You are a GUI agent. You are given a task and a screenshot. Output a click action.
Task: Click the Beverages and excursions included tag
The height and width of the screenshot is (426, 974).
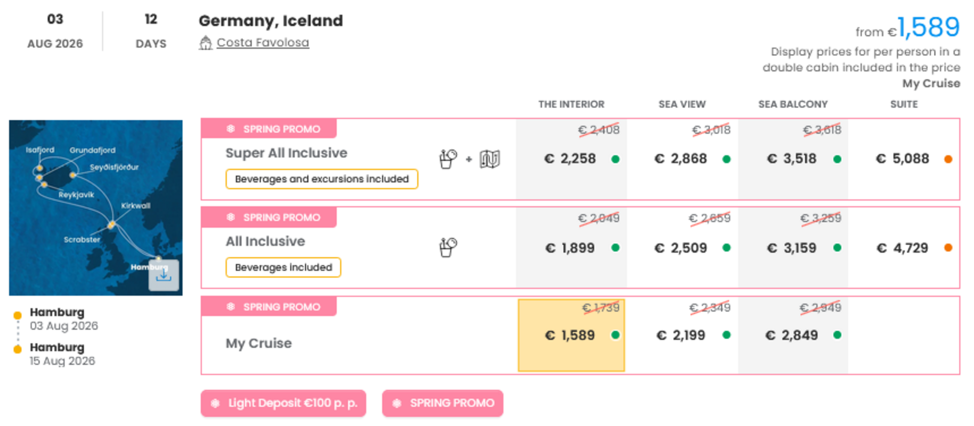click(x=322, y=179)
